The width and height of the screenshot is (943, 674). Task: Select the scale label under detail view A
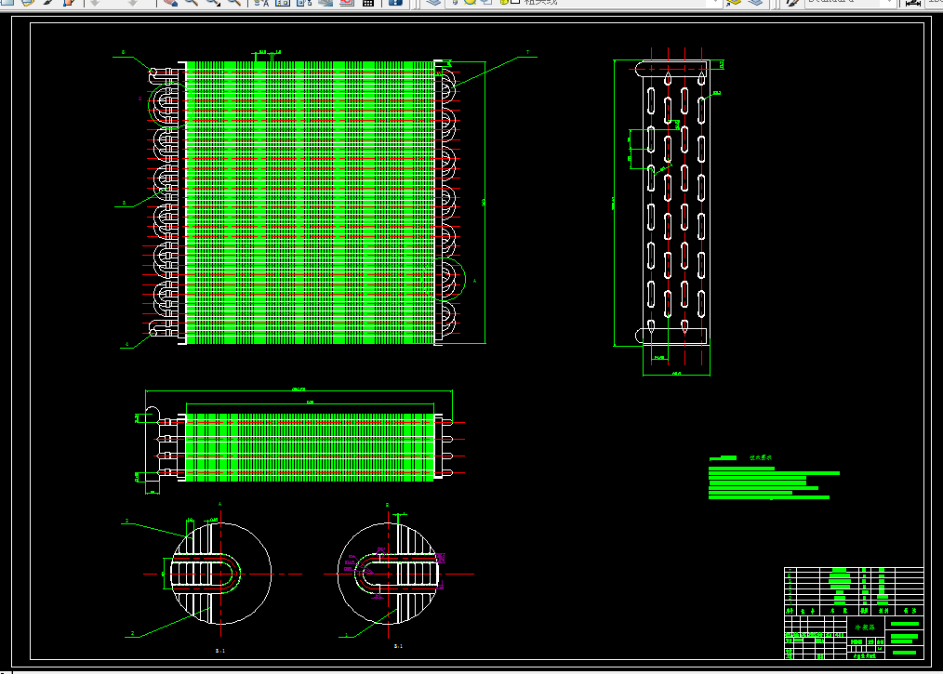(x=220, y=651)
